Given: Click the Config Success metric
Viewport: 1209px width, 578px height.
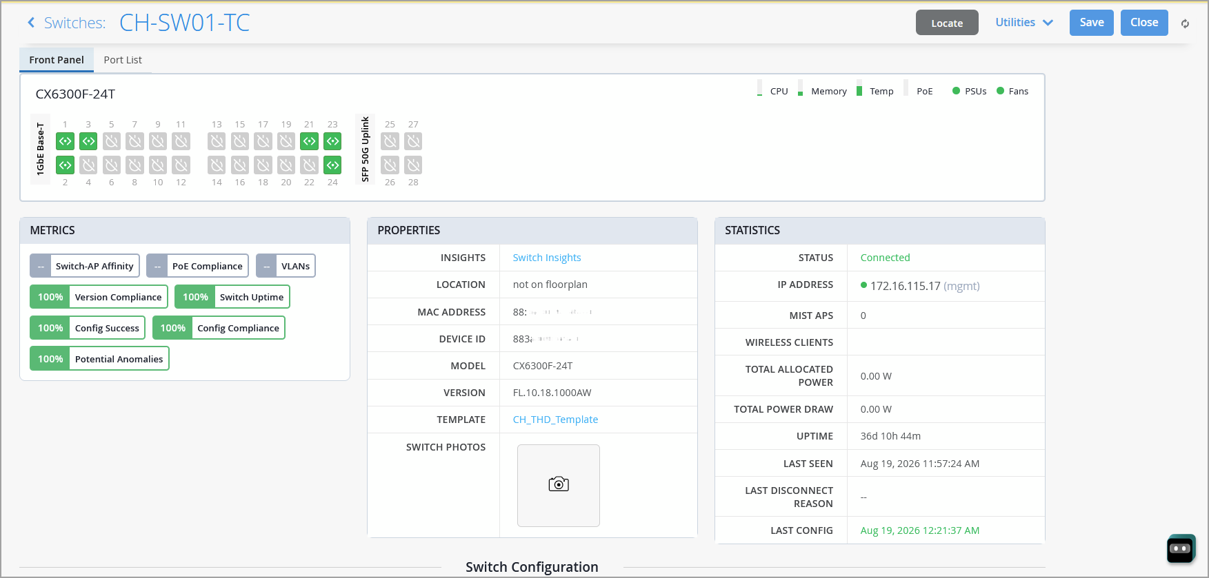Looking at the screenshot, I should click(x=88, y=328).
